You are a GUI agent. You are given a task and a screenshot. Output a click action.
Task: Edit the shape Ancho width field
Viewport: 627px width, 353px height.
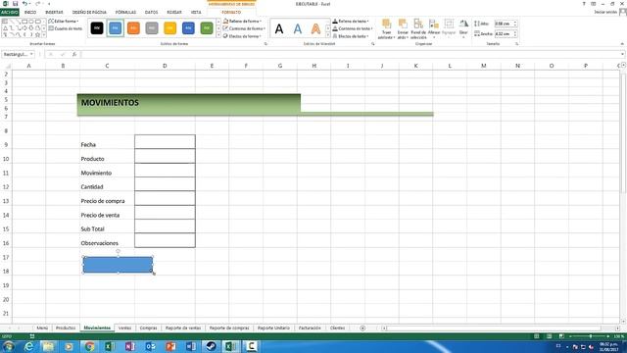pyautogui.click(x=504, y=34)
